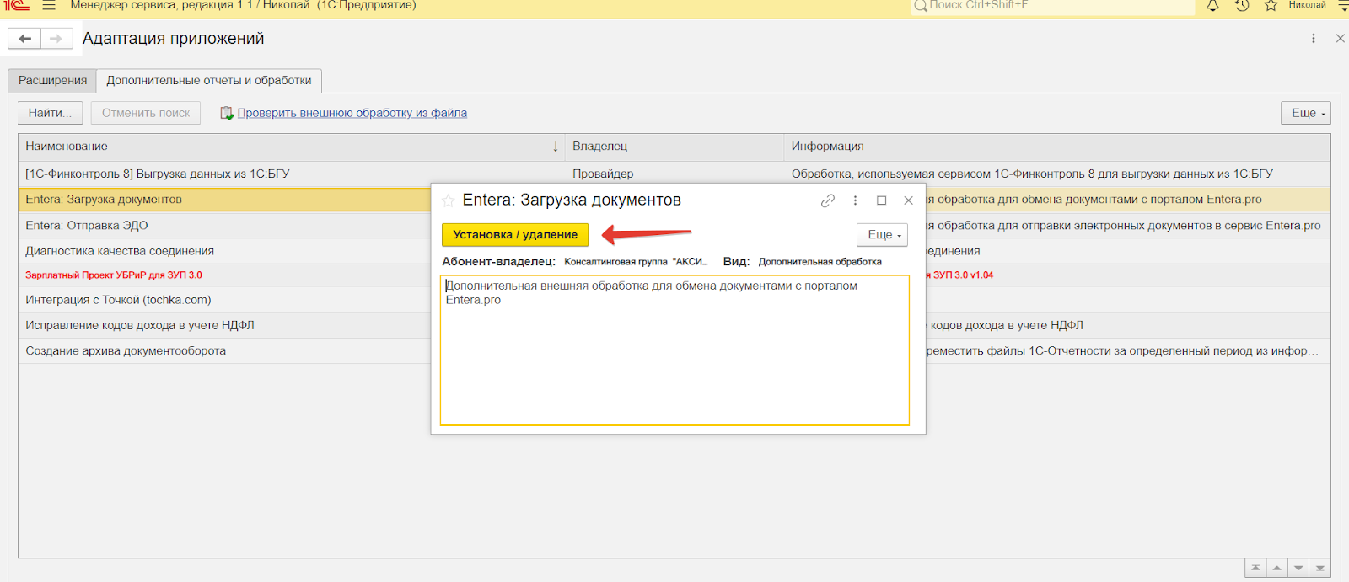The width and height of the screenshot is (1349, 582).
Task: Add Entera dialog to favorites star
Action: pyautogui.click(x=449, y=201)
